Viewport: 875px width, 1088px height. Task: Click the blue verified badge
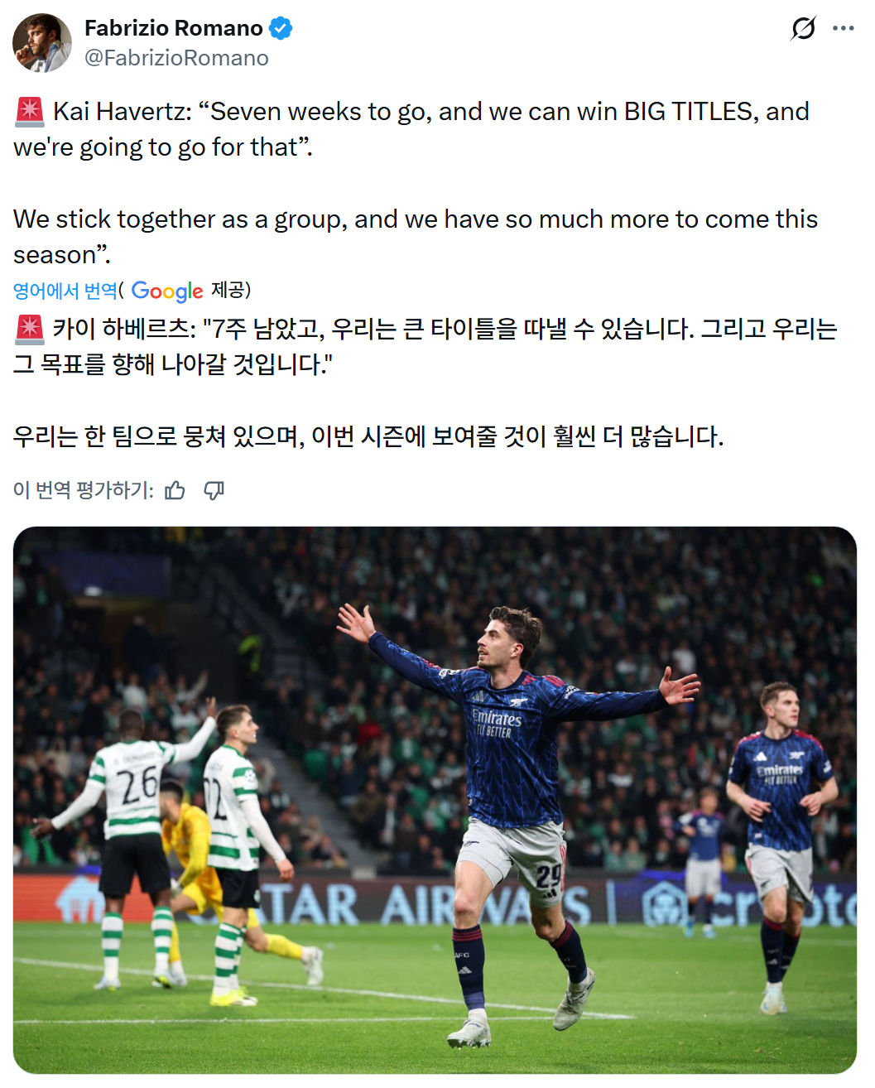coord(281,28)
